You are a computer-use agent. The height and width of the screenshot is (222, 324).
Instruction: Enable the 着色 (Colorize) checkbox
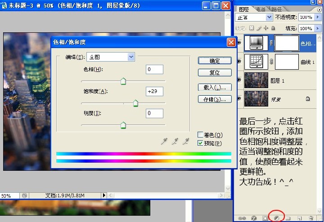click(x=201, y=135)
